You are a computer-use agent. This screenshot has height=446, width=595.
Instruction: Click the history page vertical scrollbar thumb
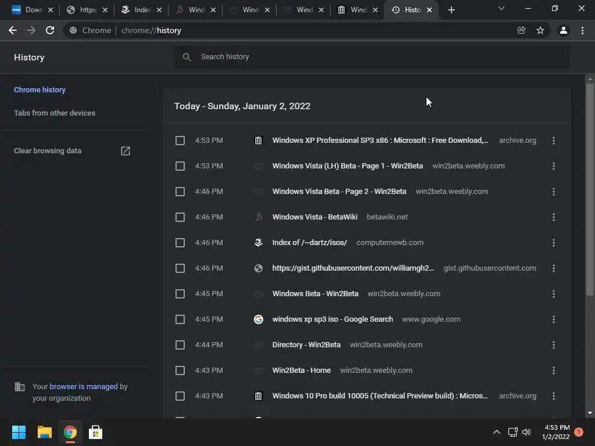pyautogui.click(x=590, y=190)
